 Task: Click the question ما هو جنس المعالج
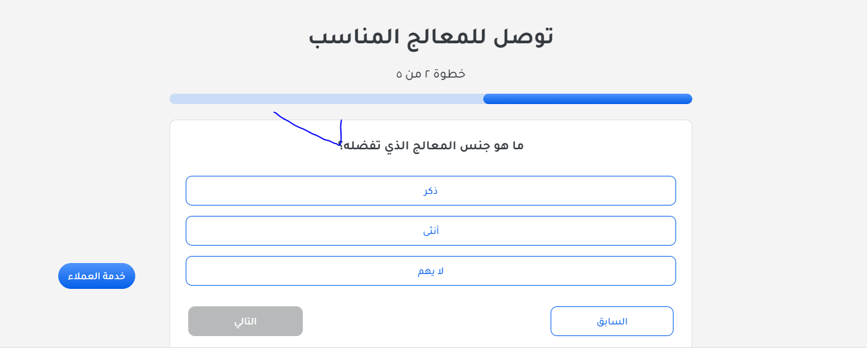pos(432,145)
